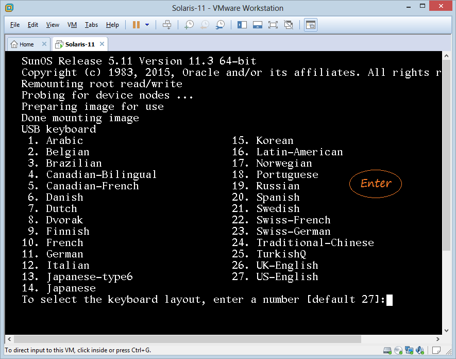Take a snapshot of the virtual machine
This screenshot has width=456, height=359.
coord(189,25)
